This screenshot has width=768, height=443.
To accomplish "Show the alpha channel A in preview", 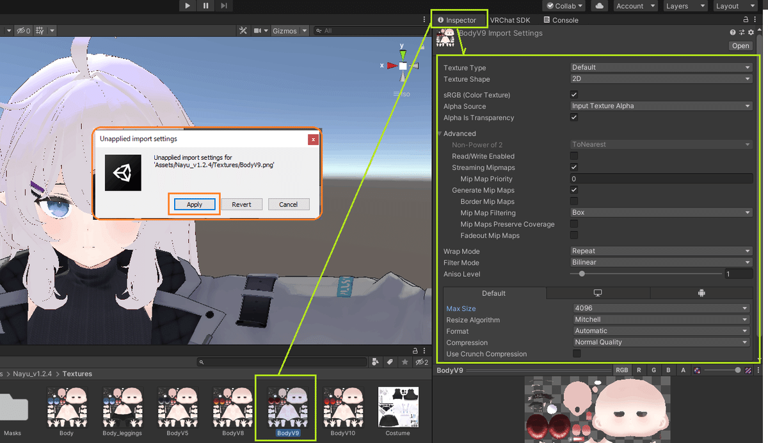I will point(683,370).
